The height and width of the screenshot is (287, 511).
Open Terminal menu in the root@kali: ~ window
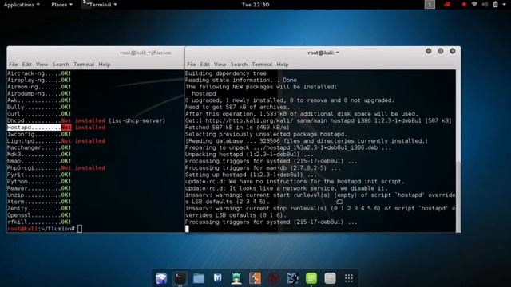coord(262,65)
